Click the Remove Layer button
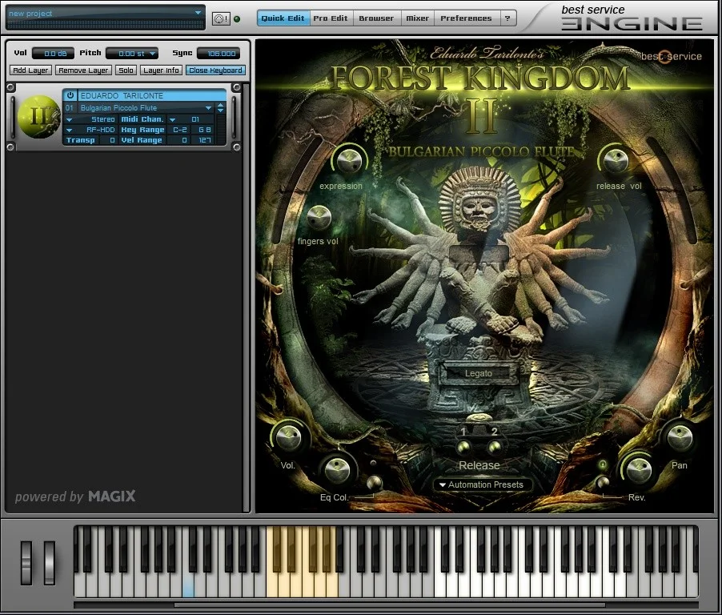 coord(83,70)
